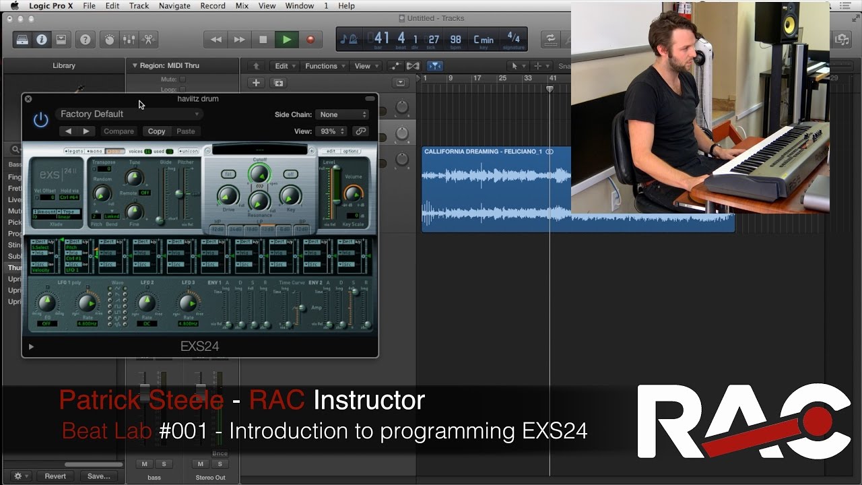Open the Record menu
This screenshot has width=862, height=485.
[213, 5]
